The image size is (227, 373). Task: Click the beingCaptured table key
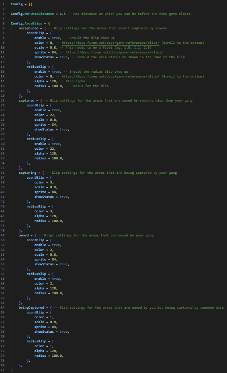32,308
